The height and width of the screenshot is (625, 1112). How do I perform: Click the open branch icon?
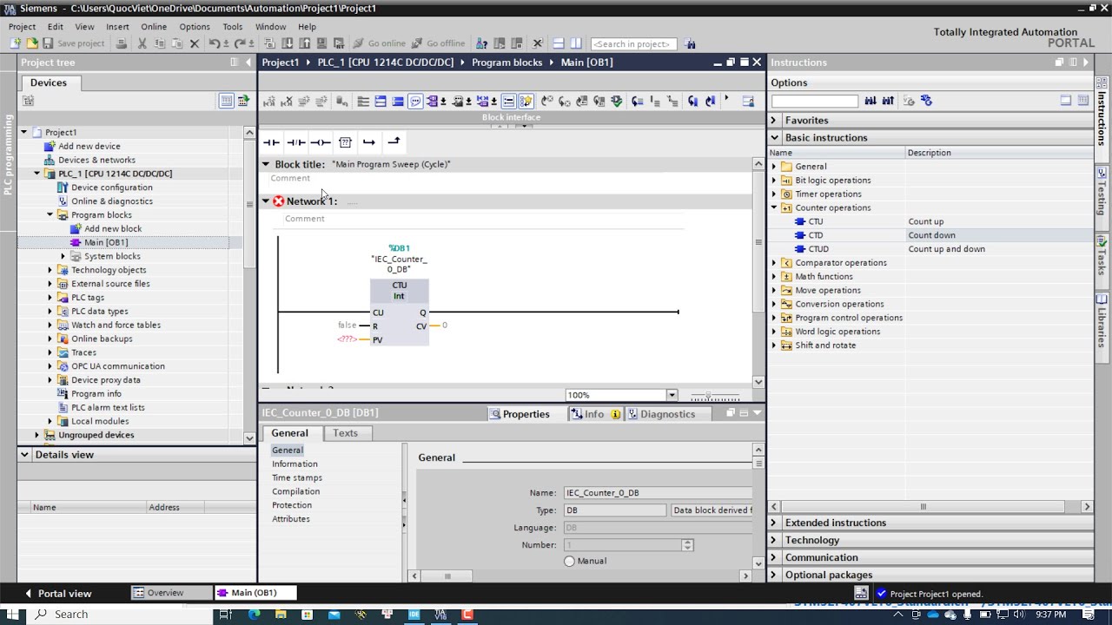[369, 142]
